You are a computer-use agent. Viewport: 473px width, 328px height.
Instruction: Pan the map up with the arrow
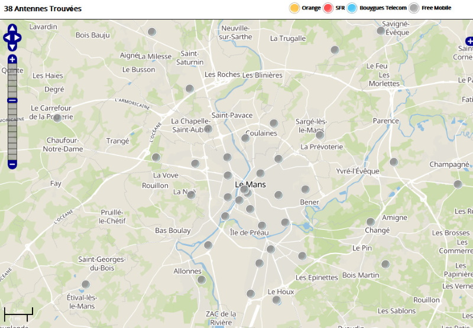[x=12, y=28]
